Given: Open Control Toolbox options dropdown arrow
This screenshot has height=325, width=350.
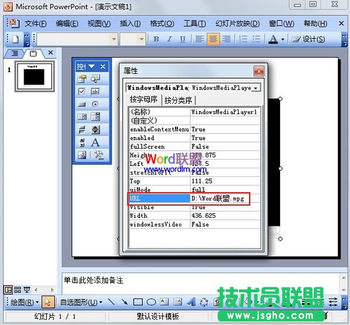Looking at the screenshot, I should point(92,66).
